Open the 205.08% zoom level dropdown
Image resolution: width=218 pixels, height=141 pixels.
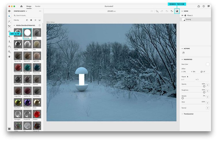[x=111, y=11]
